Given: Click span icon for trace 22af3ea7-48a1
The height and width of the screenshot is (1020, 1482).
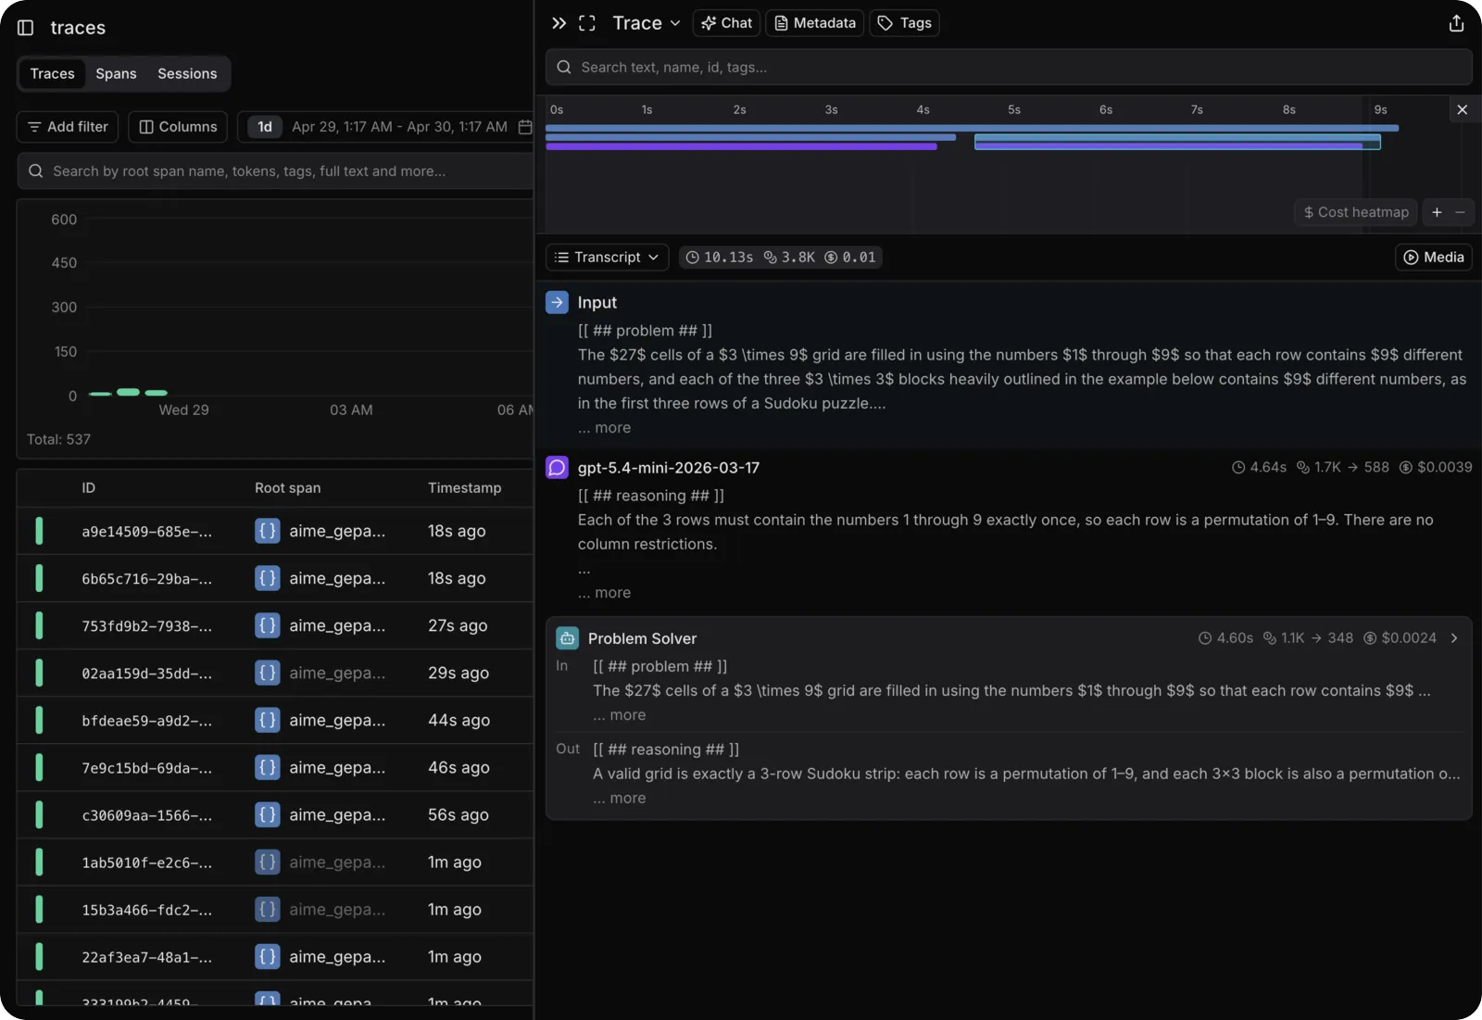Looking at the screenshot, I should point(267,956).
